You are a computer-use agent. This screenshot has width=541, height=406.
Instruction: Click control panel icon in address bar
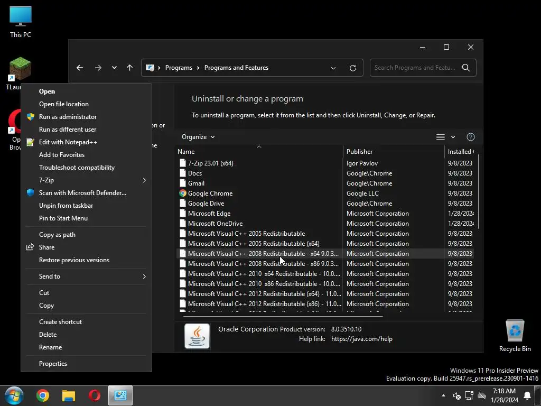coord(150,68)
